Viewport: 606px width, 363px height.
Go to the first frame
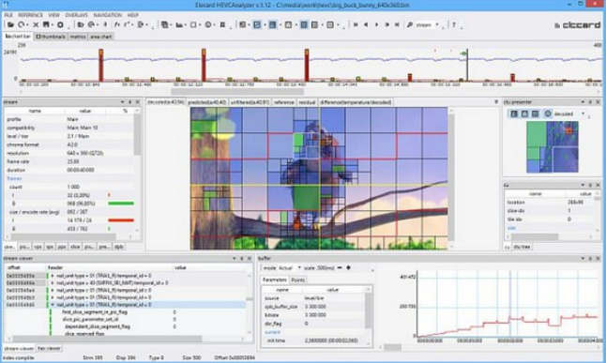coord(356,24)
